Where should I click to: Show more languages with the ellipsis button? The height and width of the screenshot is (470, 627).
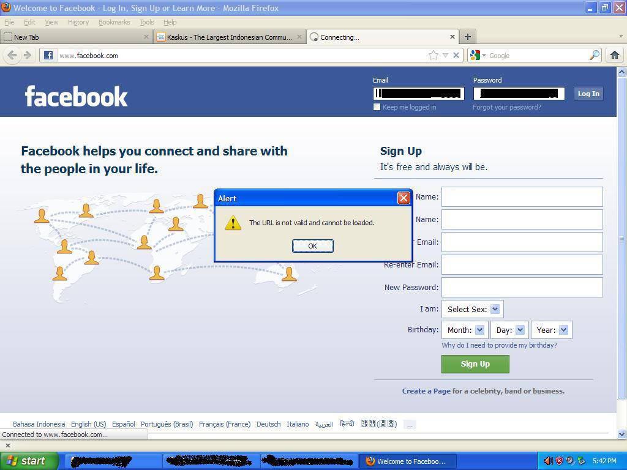click(x=410, y=425)
